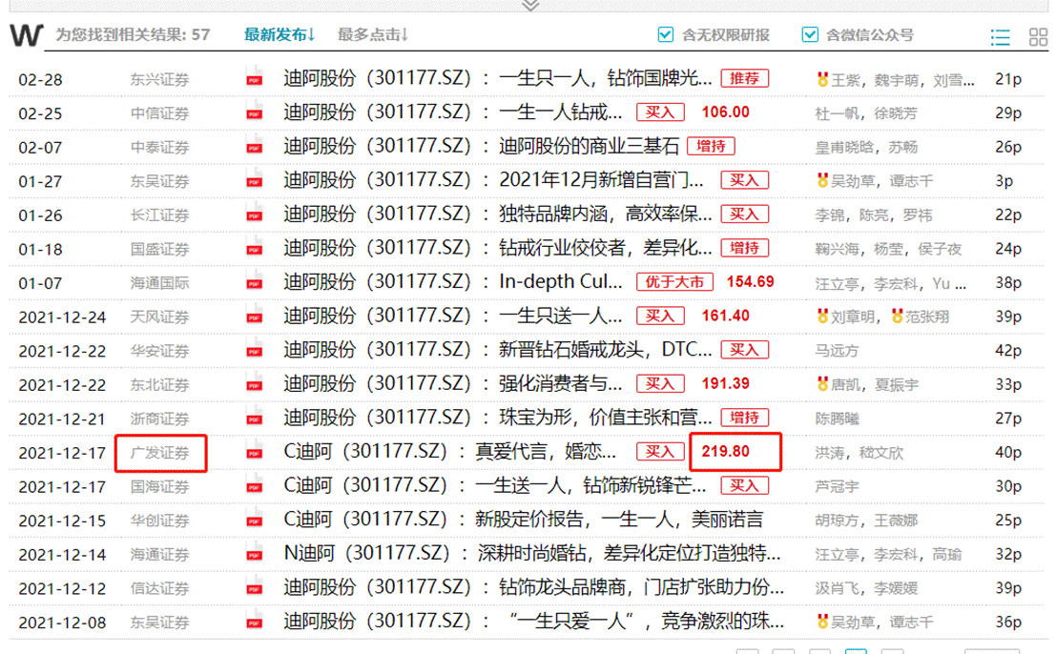Screen dimensions: 1056x654
Task: Click medal icon beside analyst 刘章明
Action: coord(822,316)
